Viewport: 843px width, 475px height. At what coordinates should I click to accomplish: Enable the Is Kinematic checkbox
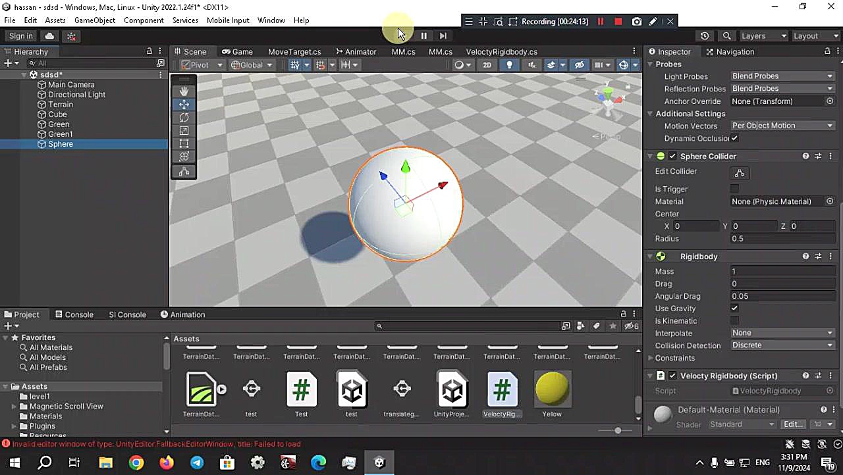734,321
